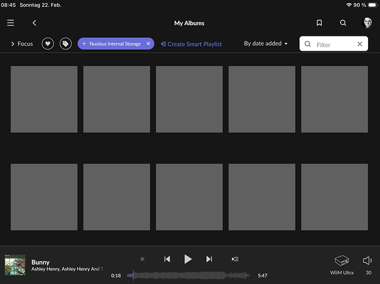Toggle the tag filter

click(65, 44)
